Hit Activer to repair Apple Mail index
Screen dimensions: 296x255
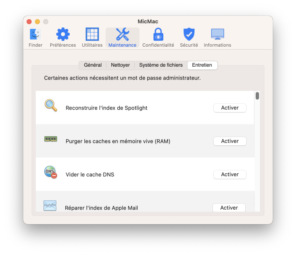pyautogui.click(x=229, y=207)
